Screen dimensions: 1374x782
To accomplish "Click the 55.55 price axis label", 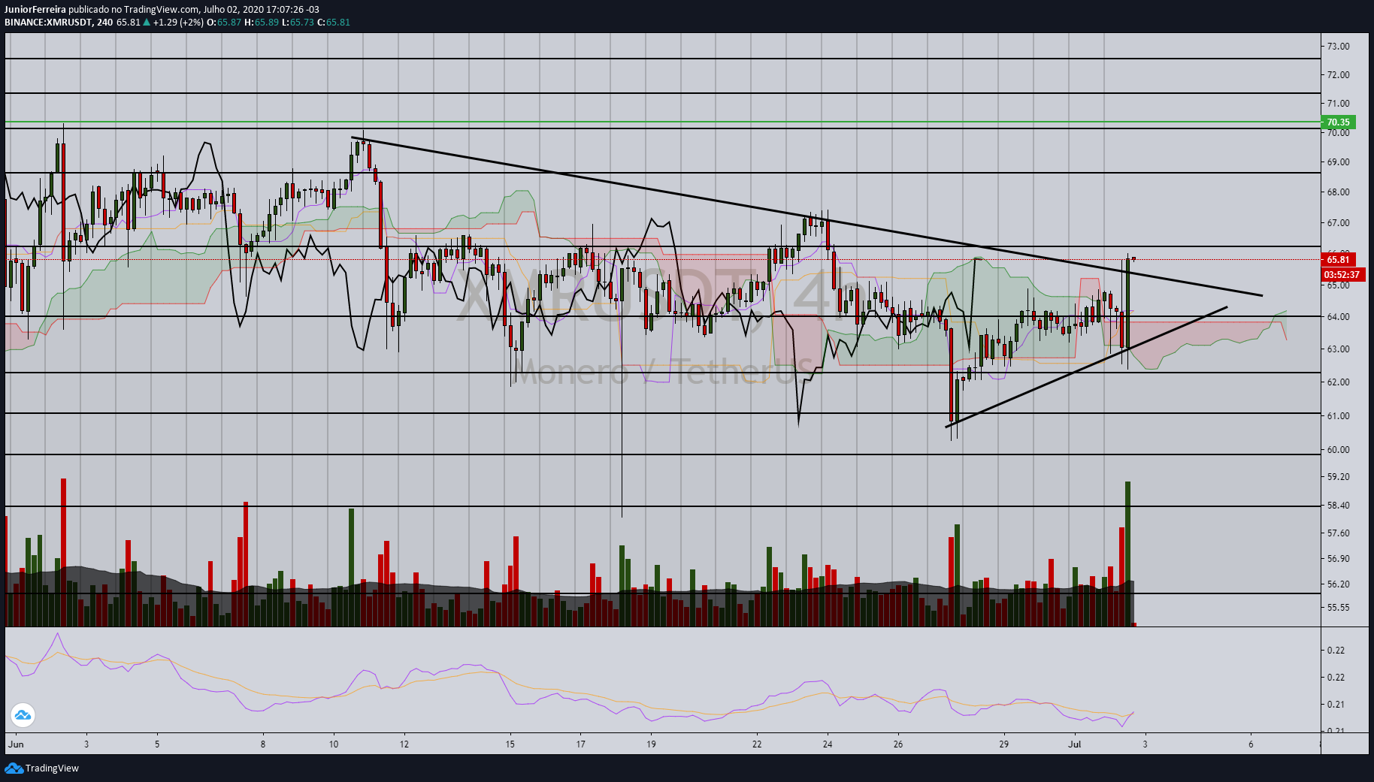I will pos(1338,607).
